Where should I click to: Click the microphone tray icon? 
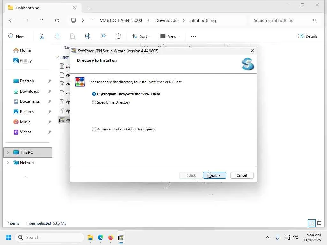[278, 237]
